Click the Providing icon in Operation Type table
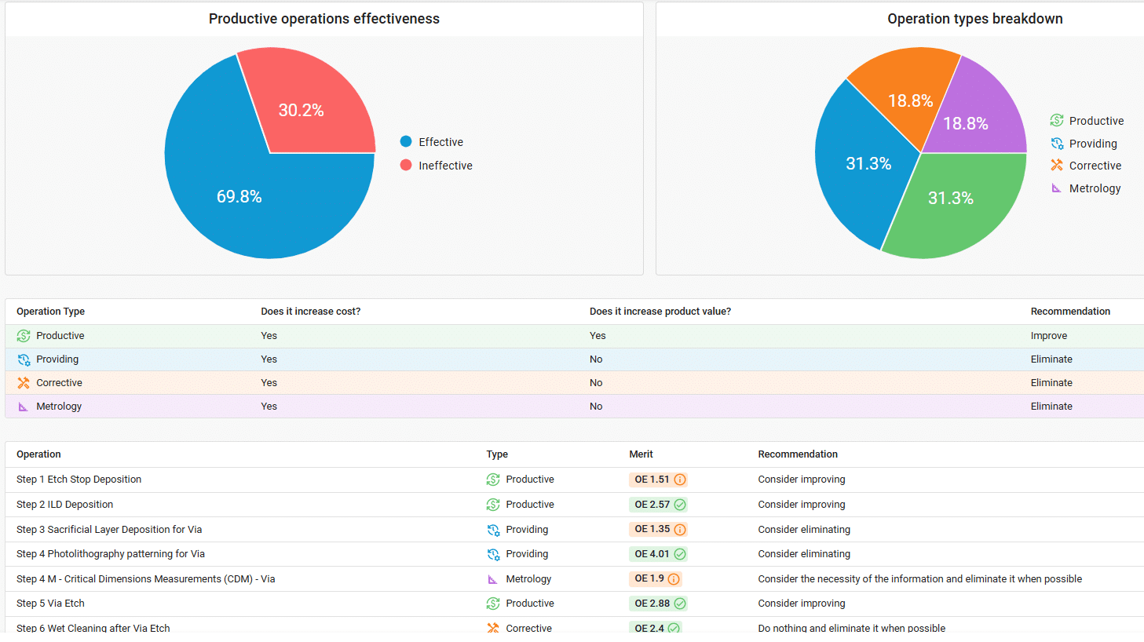This screenshot has height=642, width=1144. [x=24, y=359]
